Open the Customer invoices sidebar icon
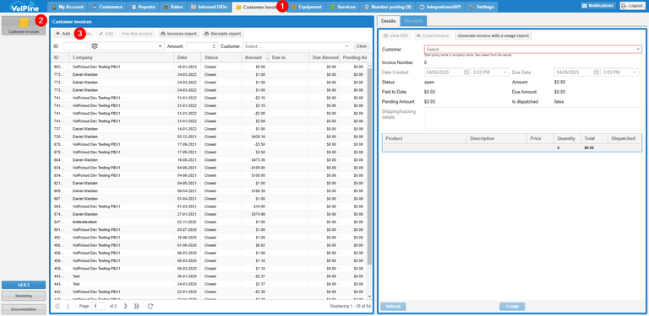 point(24,25)
